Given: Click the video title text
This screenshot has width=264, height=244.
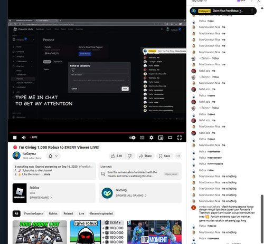Looking at the screenshot, I should (59, 148).
